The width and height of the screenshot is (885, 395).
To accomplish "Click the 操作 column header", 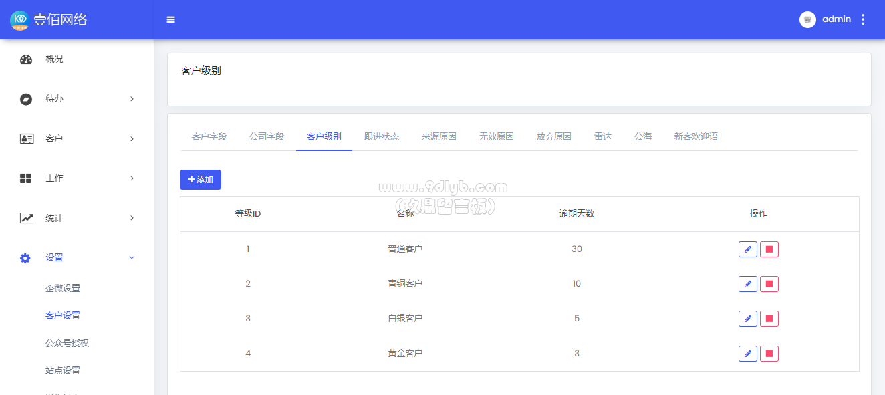I will [759, 214].
